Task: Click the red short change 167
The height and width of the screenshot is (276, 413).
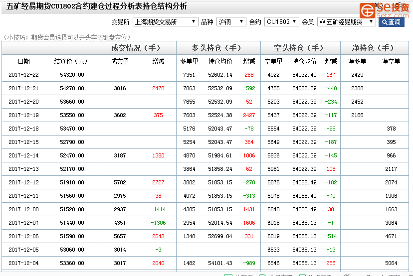Action: [331, 75]
